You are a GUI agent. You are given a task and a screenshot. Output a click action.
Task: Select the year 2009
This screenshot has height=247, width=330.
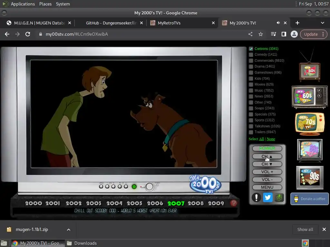coord(216,203)
